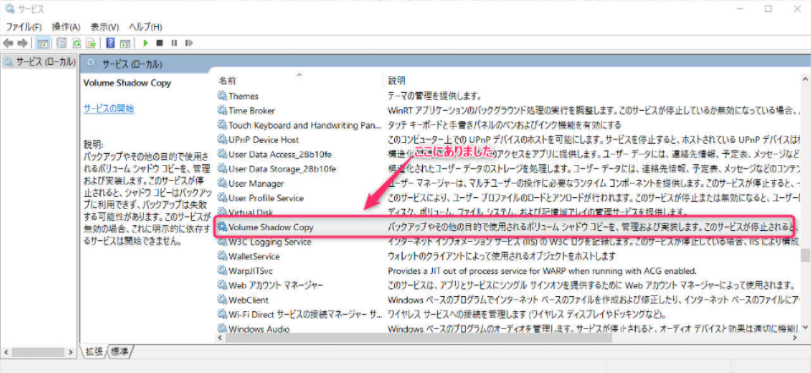Open the Properties toolbar icon
Viewport: 811px width, 373px height.
[62, 43]
